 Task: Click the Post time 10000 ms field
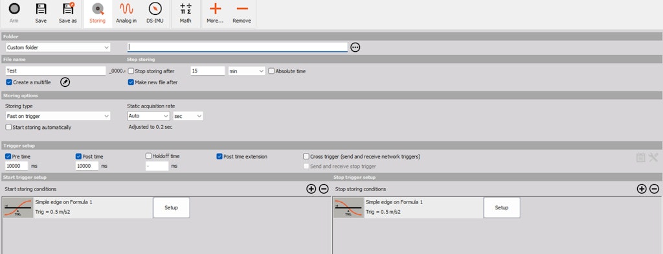coord(87,166)
